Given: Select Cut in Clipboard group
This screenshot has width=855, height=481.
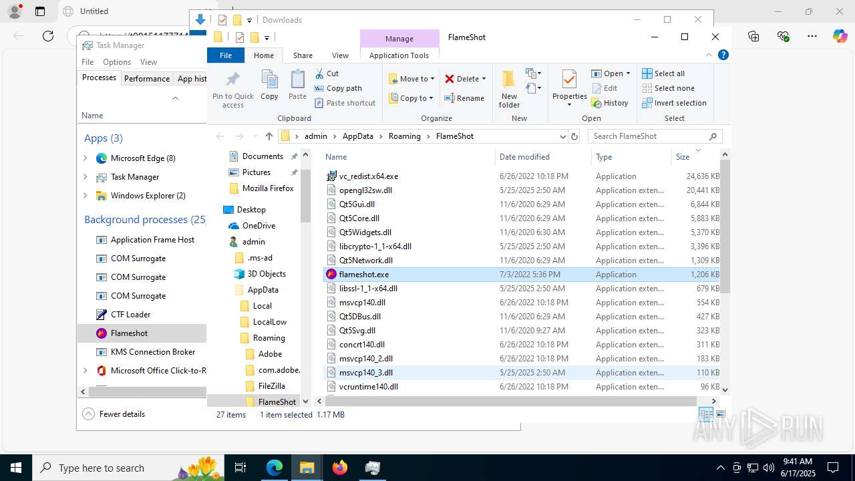Looking at the screenshot, I should [x=327, y=73].
